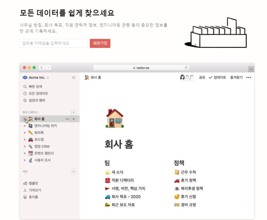Open the 직원 디렉터리 page link
Image resolution: width=267 pixels, height=220 pixels.
tap(122, 180)
